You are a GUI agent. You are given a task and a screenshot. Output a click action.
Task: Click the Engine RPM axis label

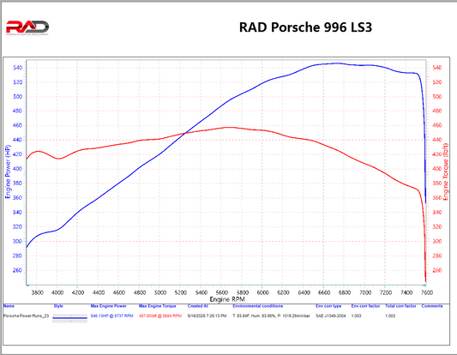click(227, 299)
